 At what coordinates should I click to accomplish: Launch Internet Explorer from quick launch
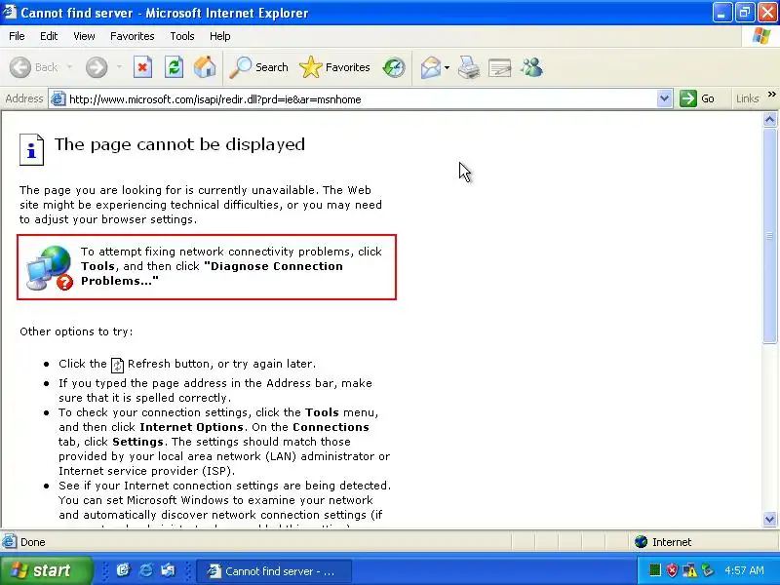point(145,570)
